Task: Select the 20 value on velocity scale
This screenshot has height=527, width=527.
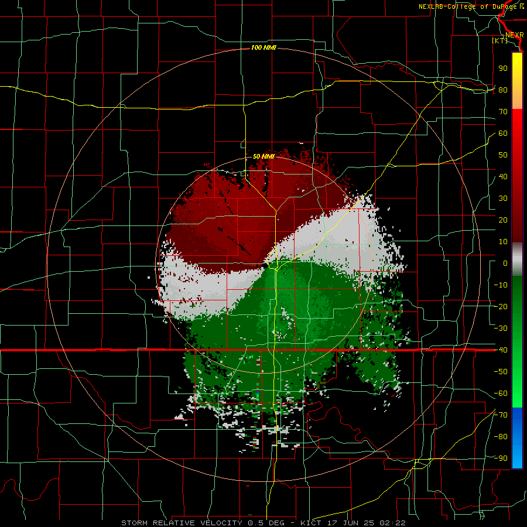Action: 503,220
